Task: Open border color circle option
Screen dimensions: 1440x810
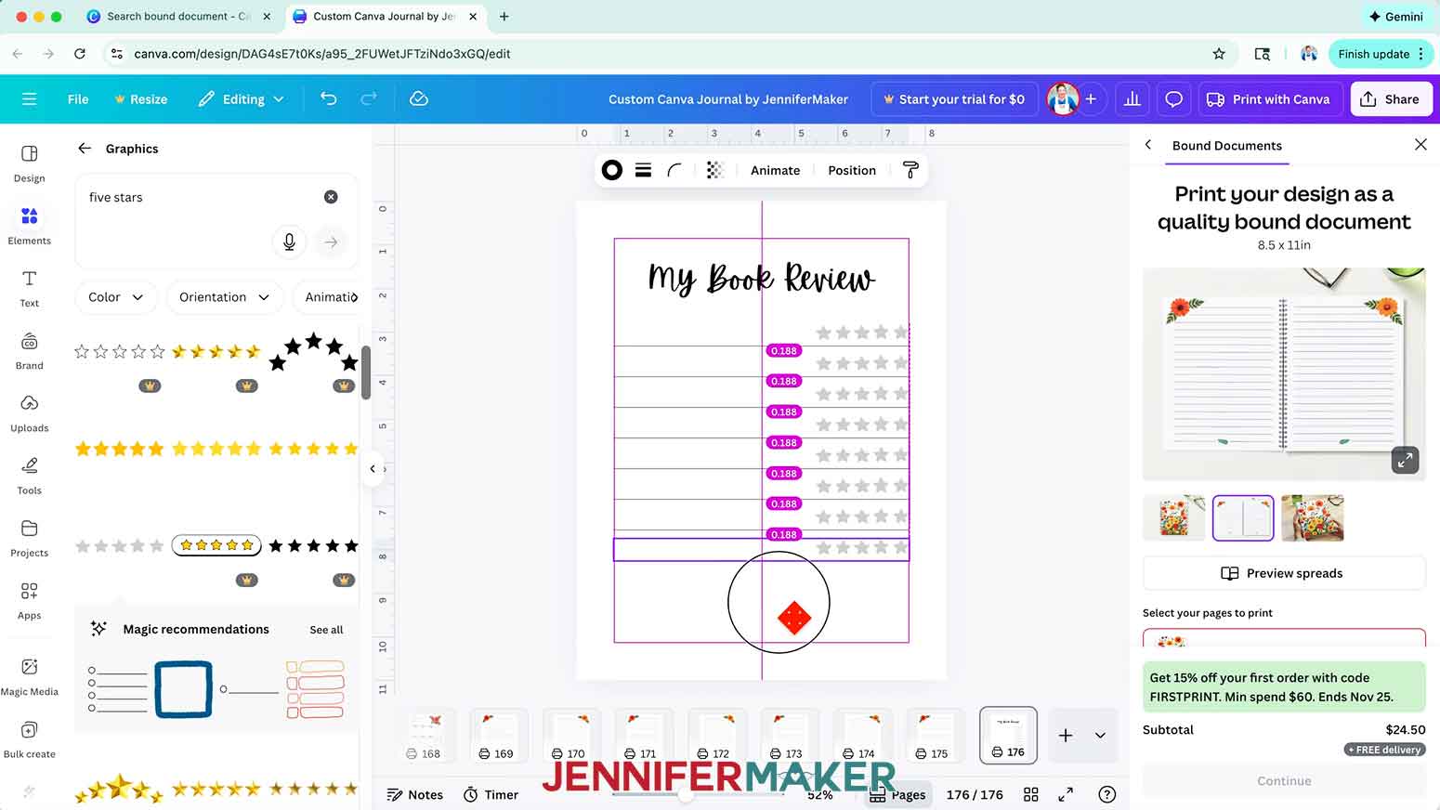Action: point(611,170)
